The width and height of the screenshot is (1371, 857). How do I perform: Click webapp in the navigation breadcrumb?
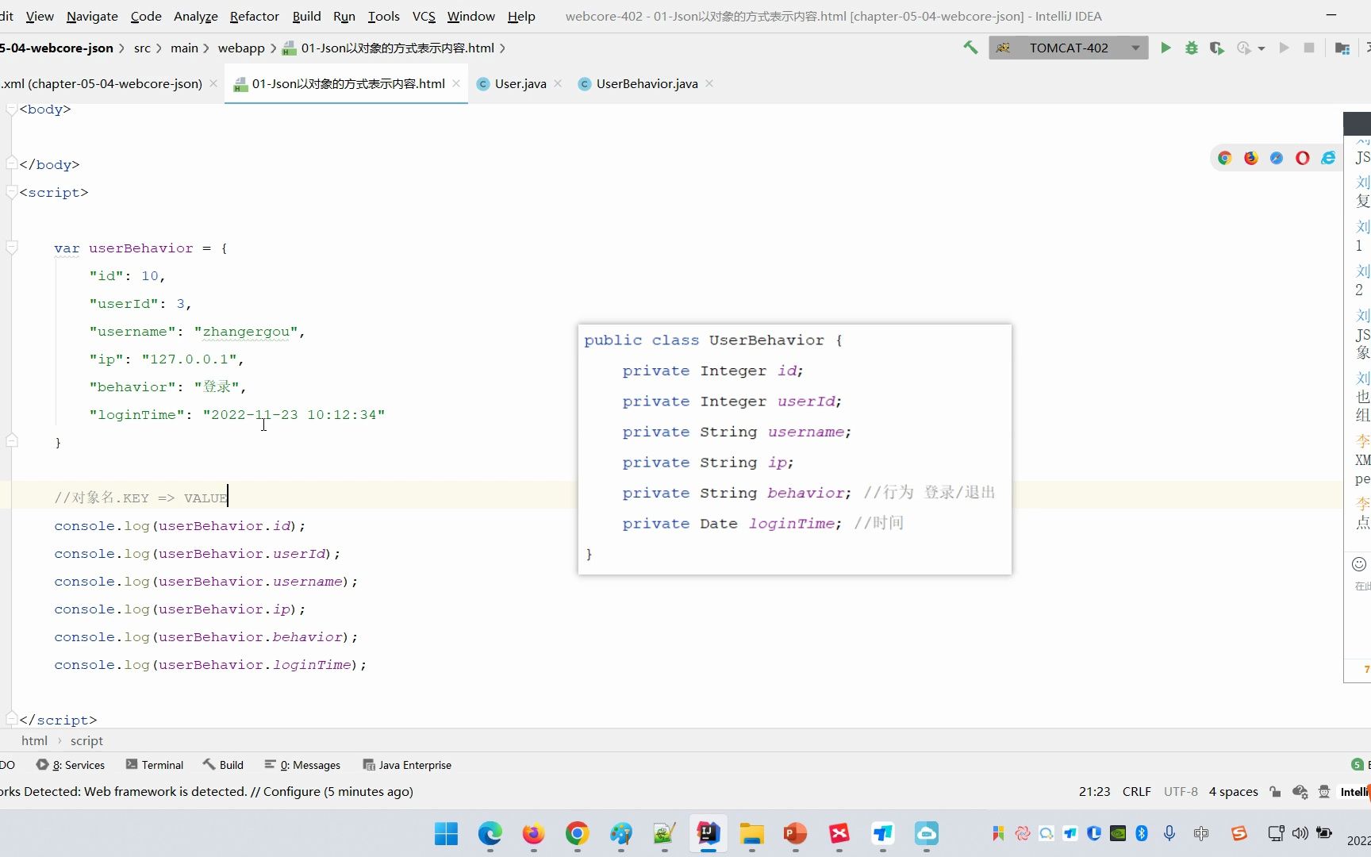tap(241, 48)
